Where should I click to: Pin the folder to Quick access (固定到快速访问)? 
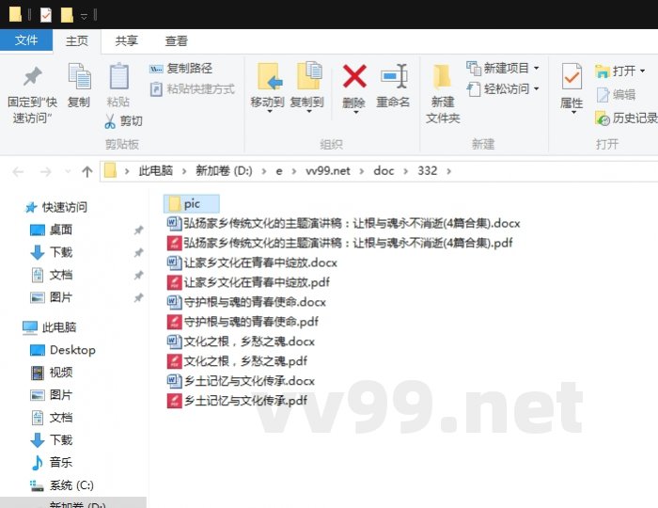tap(32, 94)
